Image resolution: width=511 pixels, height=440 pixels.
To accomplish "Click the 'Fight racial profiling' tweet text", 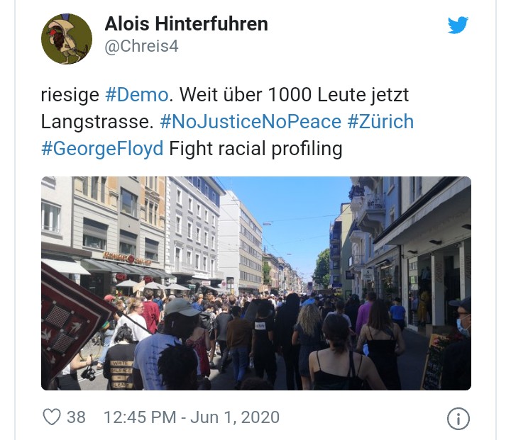I will [x=255, y=149].
